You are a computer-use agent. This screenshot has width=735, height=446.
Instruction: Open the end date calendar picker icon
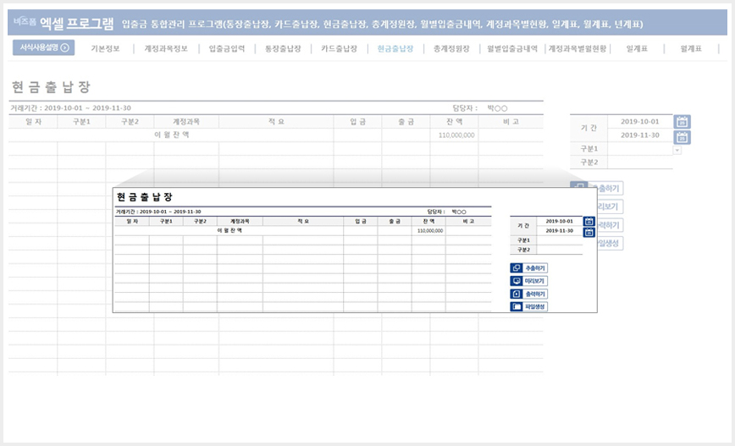[x=682, y=137]
